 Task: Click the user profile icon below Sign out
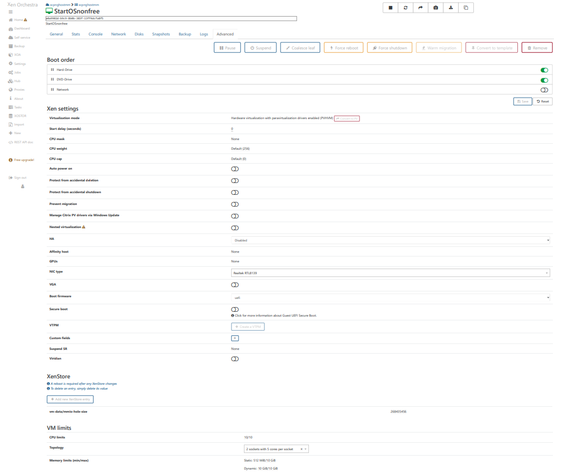point(23,186)
